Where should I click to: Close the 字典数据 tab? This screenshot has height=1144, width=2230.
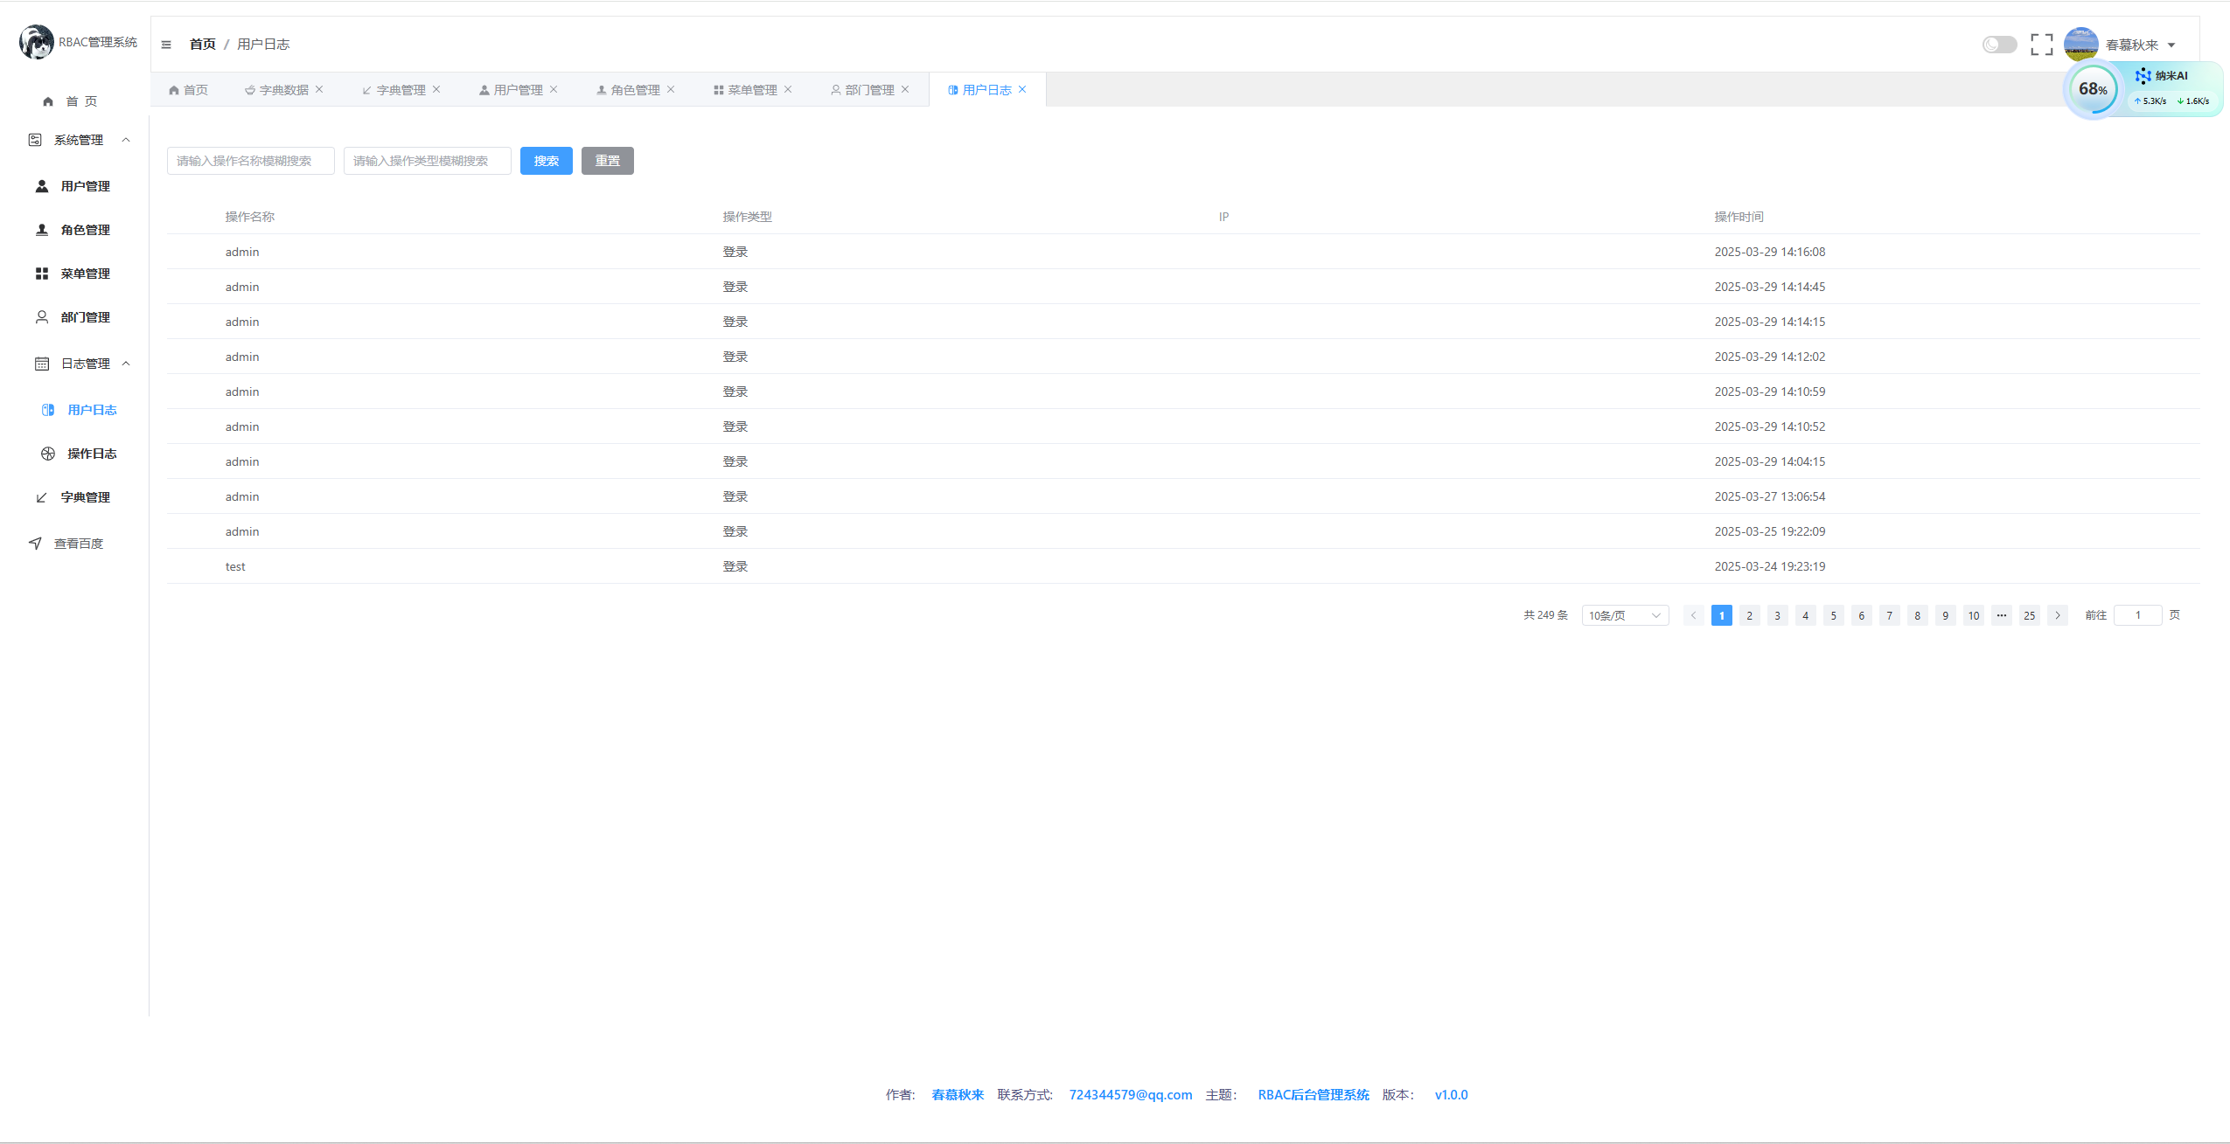(x=319, y=89)
